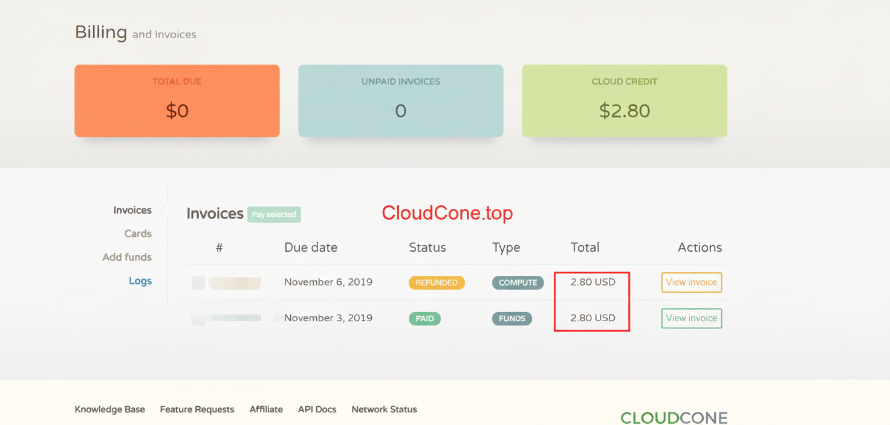Go to Add funds
890x425 pixels.
point(127,257)
